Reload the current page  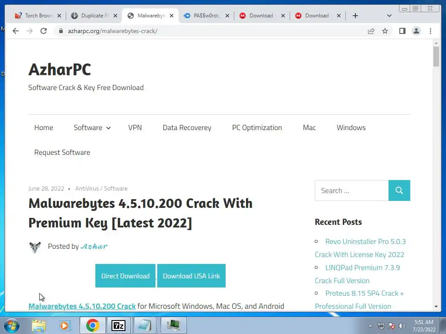44,31
